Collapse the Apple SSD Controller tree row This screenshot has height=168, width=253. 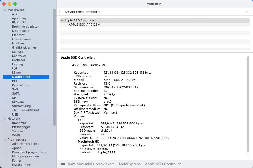click(x=62, y=21)
